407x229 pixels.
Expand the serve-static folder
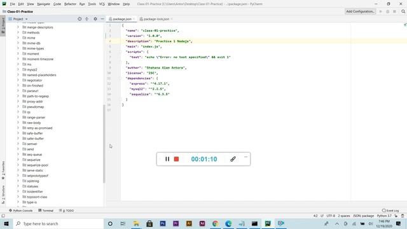tap(18, 170)
